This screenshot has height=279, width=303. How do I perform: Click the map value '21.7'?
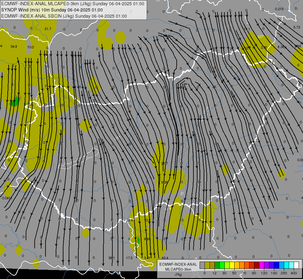pyautogui.click(x=48, y=29)
